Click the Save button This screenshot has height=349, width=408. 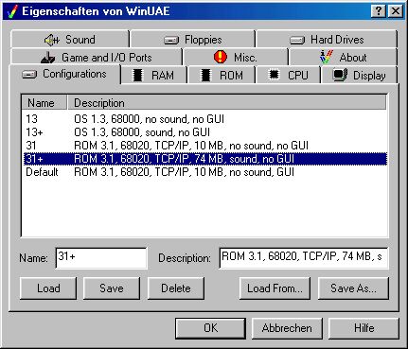coord(112,288)
